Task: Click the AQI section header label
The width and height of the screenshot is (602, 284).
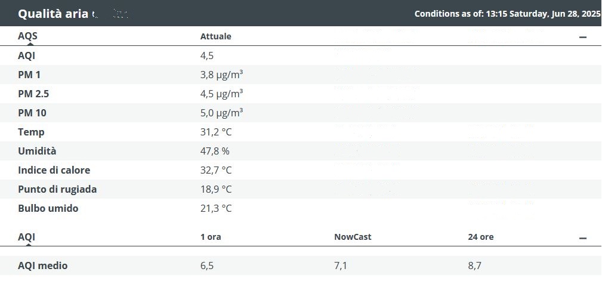Action: [26, 237]
